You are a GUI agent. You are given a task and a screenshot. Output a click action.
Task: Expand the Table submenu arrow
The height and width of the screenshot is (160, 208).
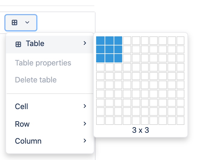click(x=85, y=43)
